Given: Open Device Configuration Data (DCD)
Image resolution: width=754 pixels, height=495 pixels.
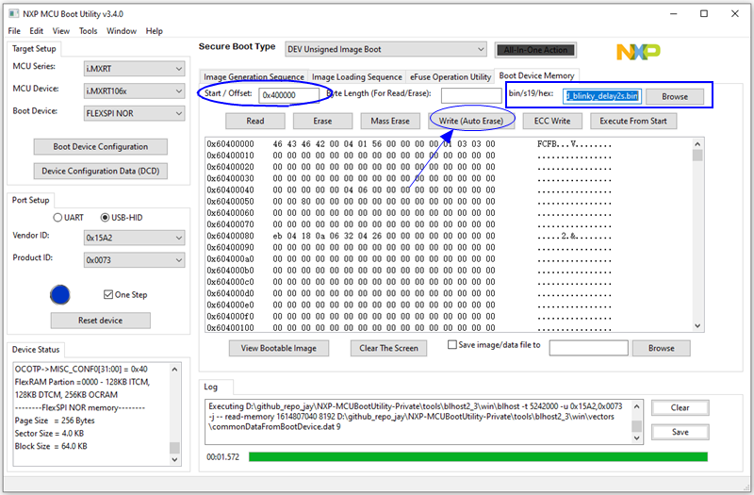Looking at the screenshot, I should click(x=101, y=171).
